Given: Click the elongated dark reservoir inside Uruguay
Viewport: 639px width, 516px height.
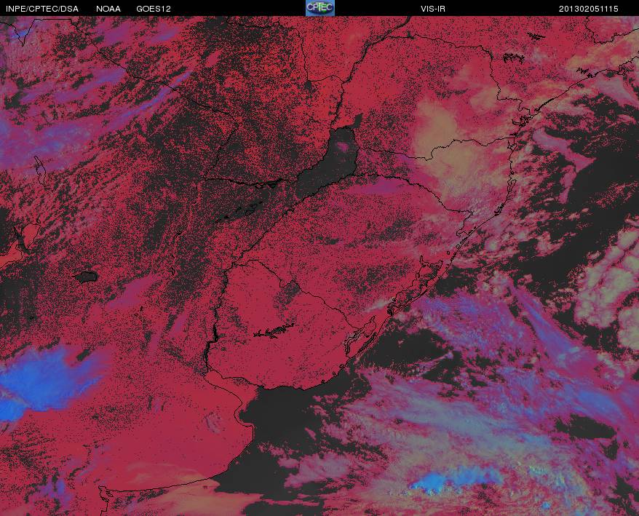Looking at the screenshot, I should pos(274,331).
